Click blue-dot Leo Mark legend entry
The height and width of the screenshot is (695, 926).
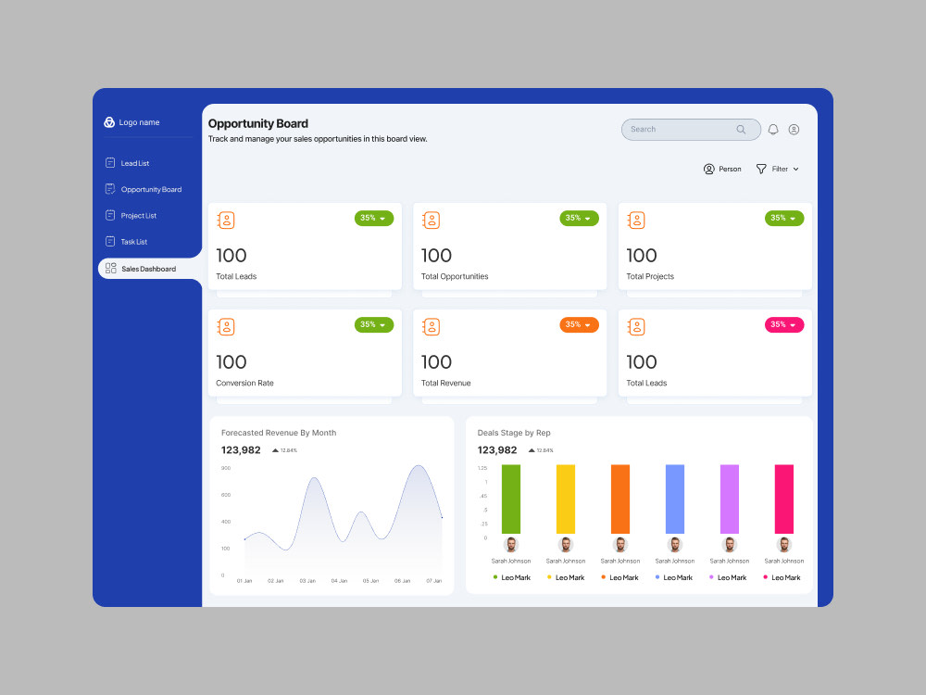pos(674,577)
